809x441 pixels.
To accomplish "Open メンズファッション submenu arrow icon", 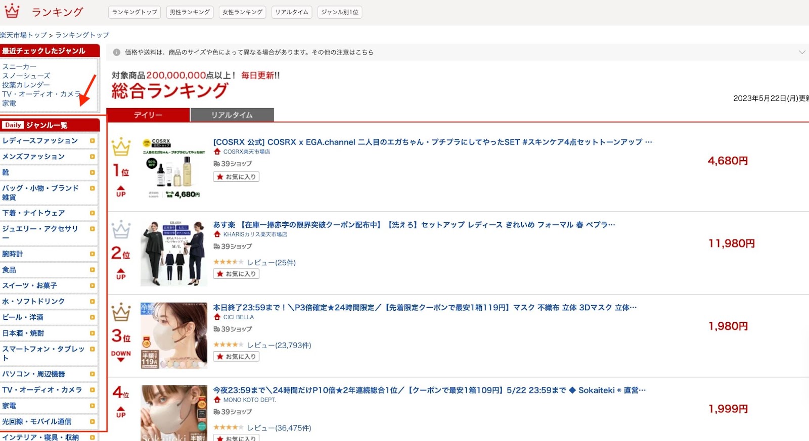I will click(92, 157).
